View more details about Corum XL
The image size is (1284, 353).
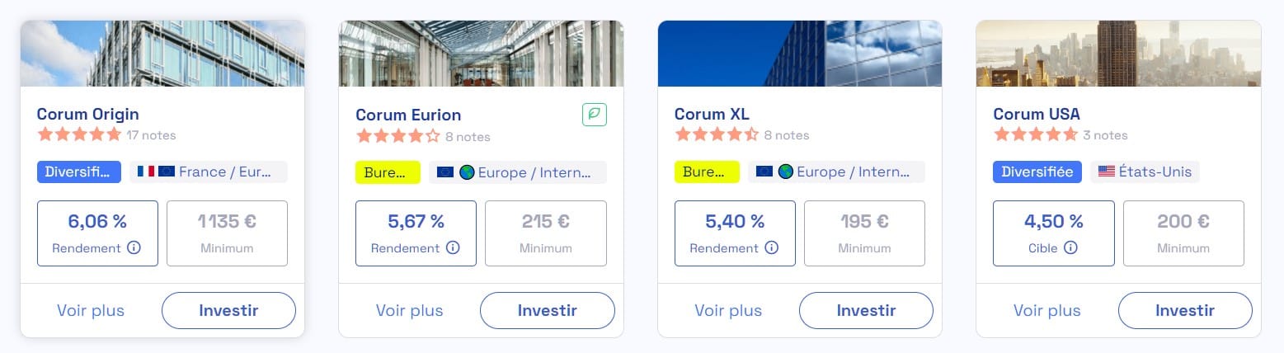pos(728,311)
